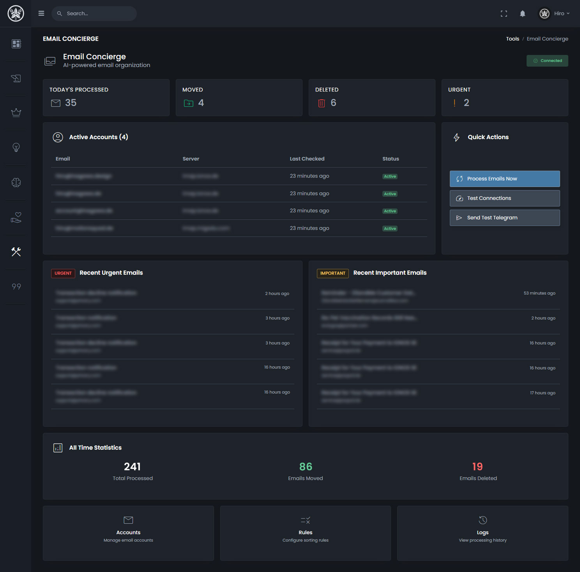Run Test Connections from Quick Actions
Screen dimensions: 580x572
click(504, 198)
